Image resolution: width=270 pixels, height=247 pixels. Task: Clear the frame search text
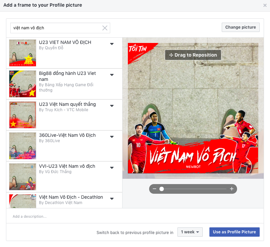(x=105, y=28)
